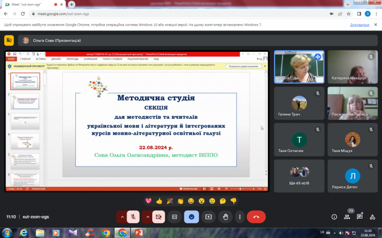Click the raise hand icon

pyautogui.click(x=224, y=216)
